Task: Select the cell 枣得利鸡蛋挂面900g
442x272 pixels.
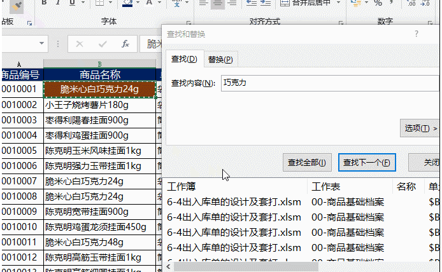Action: [x=100, y=135]
